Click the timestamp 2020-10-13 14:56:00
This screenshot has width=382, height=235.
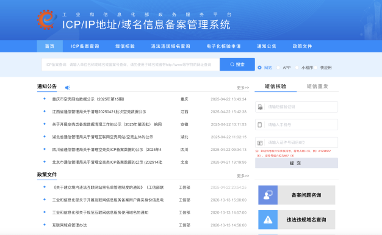[x=228, y=225]
